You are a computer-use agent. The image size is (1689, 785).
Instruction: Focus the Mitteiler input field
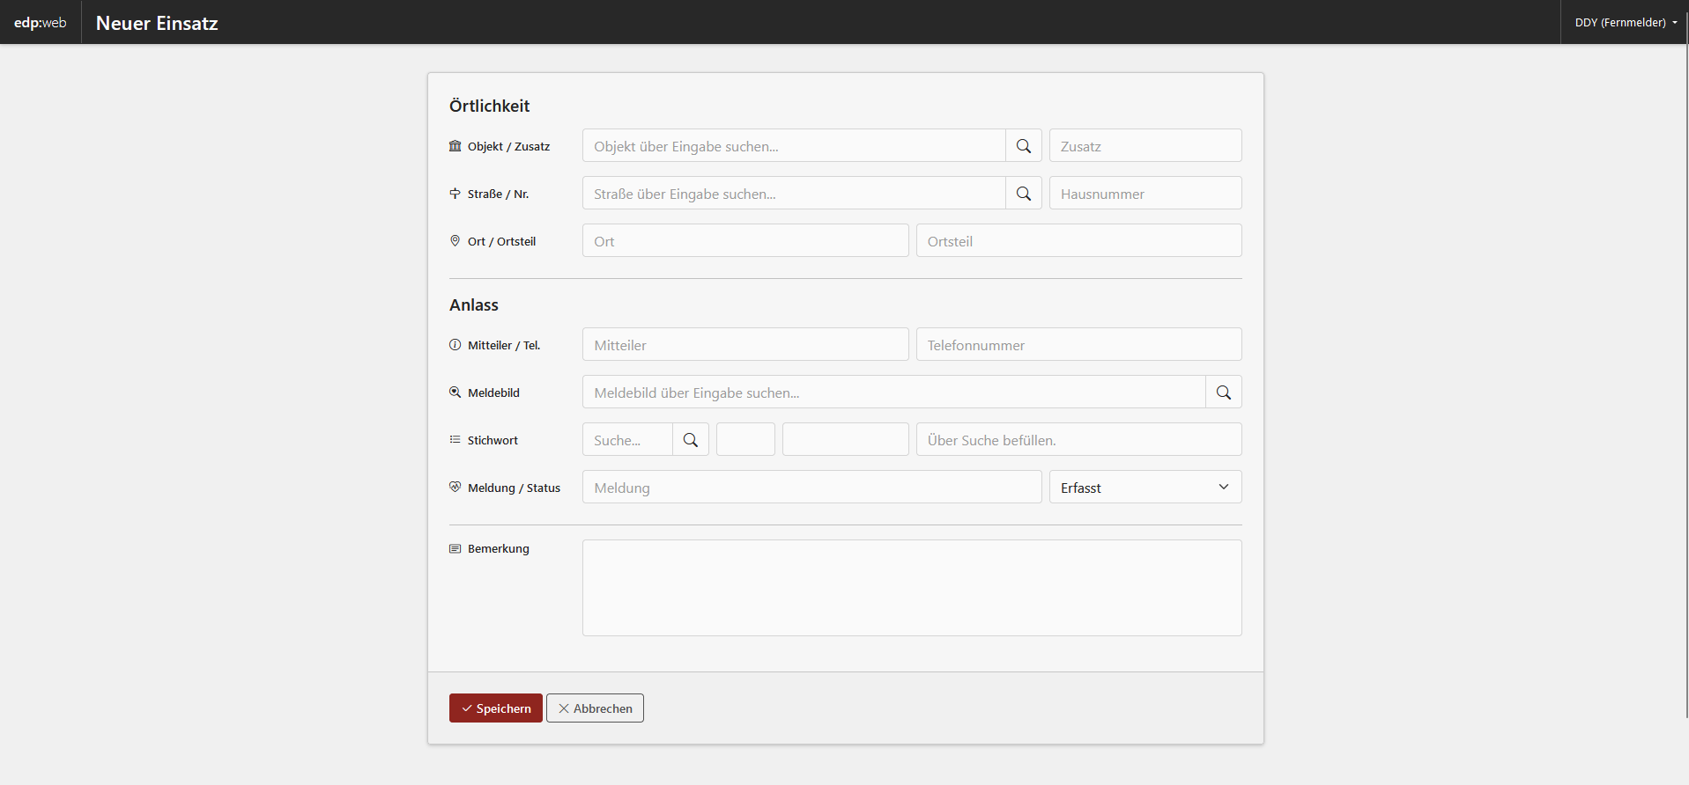coord(744,345)
